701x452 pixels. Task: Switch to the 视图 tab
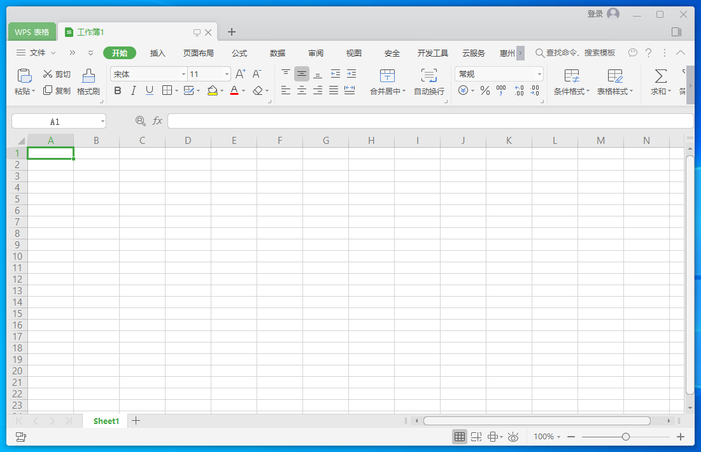[x=353, y=53]
